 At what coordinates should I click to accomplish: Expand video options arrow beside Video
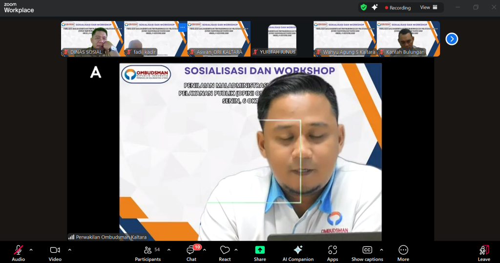(69, 250)
